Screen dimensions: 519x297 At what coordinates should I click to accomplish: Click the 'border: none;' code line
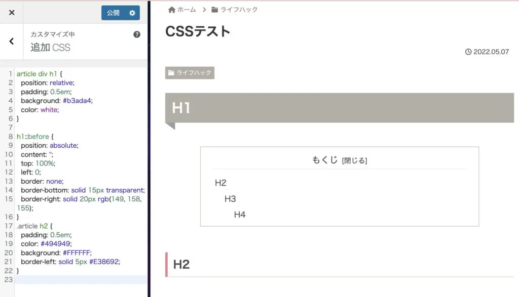tap(42, 181)
